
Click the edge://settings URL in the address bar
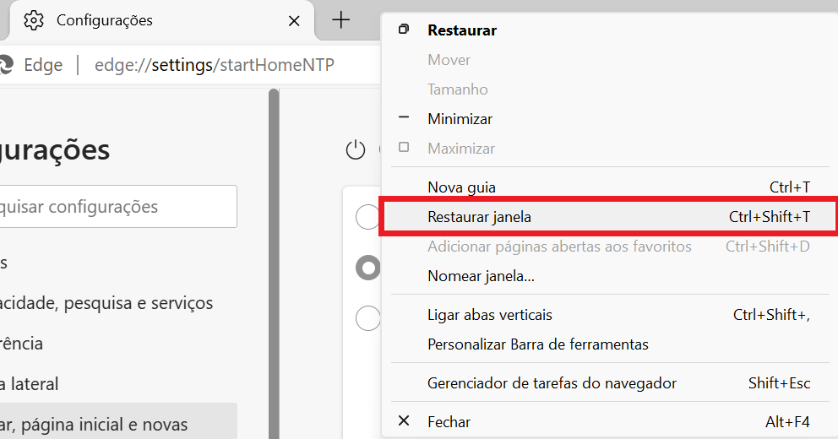tap(214, 65)
